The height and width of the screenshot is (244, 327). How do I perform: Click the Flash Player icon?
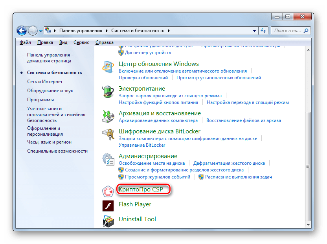pyautogui.click(x=108, y=206)
